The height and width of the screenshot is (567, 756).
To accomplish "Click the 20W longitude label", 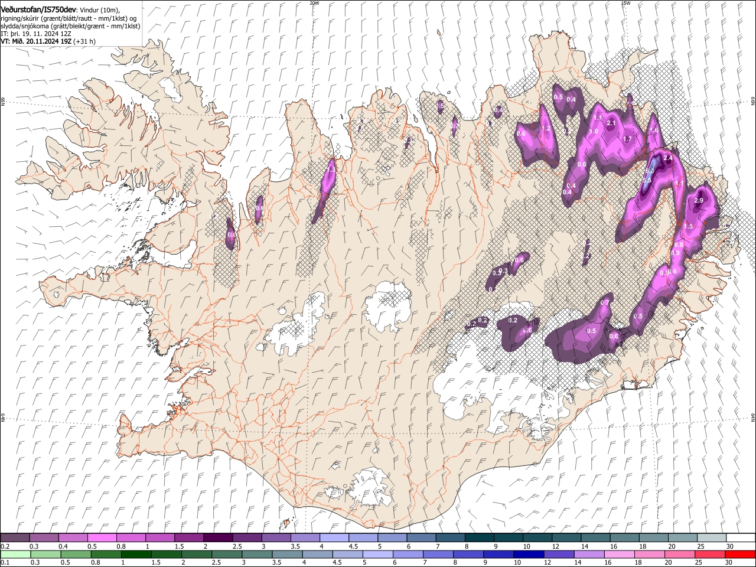I will (x=314, y=3).
